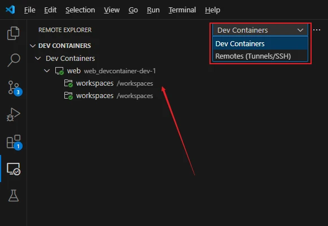Image resolution: width=328 pixels, height=226 pixels.
Task: Click first workspaces folder icon
Action: (x=68, y=83)
